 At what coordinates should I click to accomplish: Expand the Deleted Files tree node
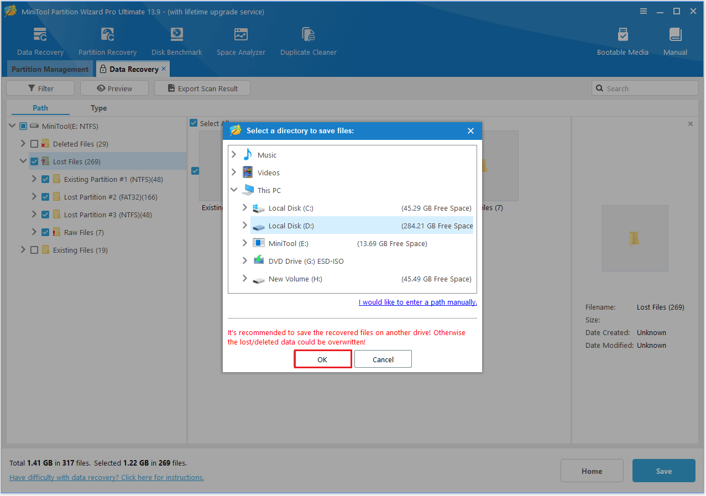click(x=23, y=144)
